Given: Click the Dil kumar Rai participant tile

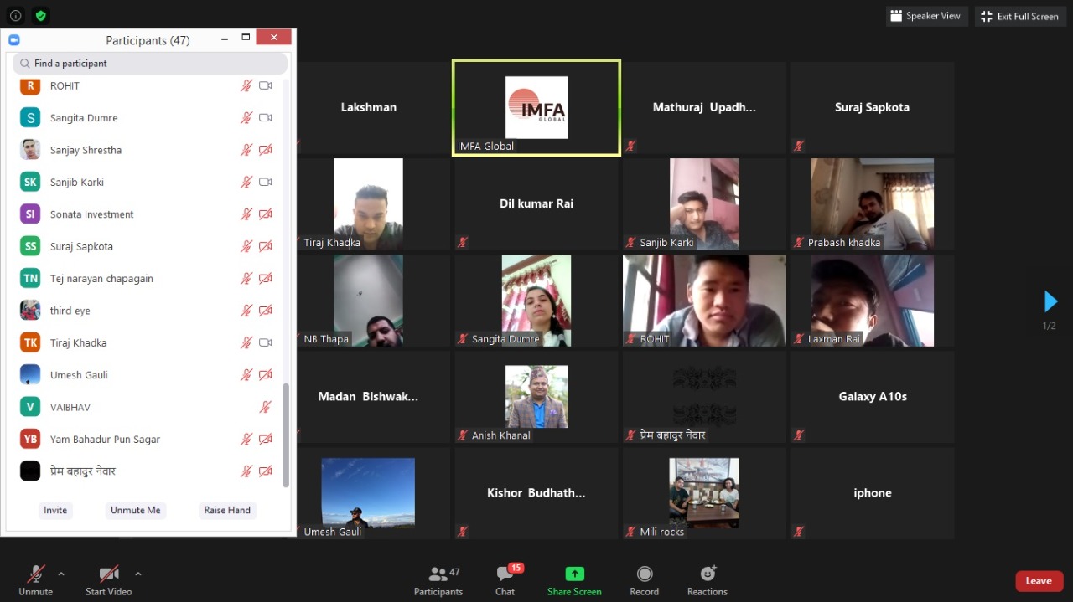Looking at the screenshot, I should pos(536,203).
